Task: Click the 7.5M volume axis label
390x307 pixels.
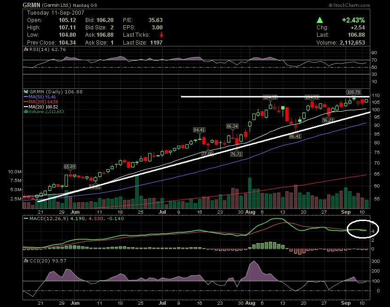Action: (x=16, y=181)
